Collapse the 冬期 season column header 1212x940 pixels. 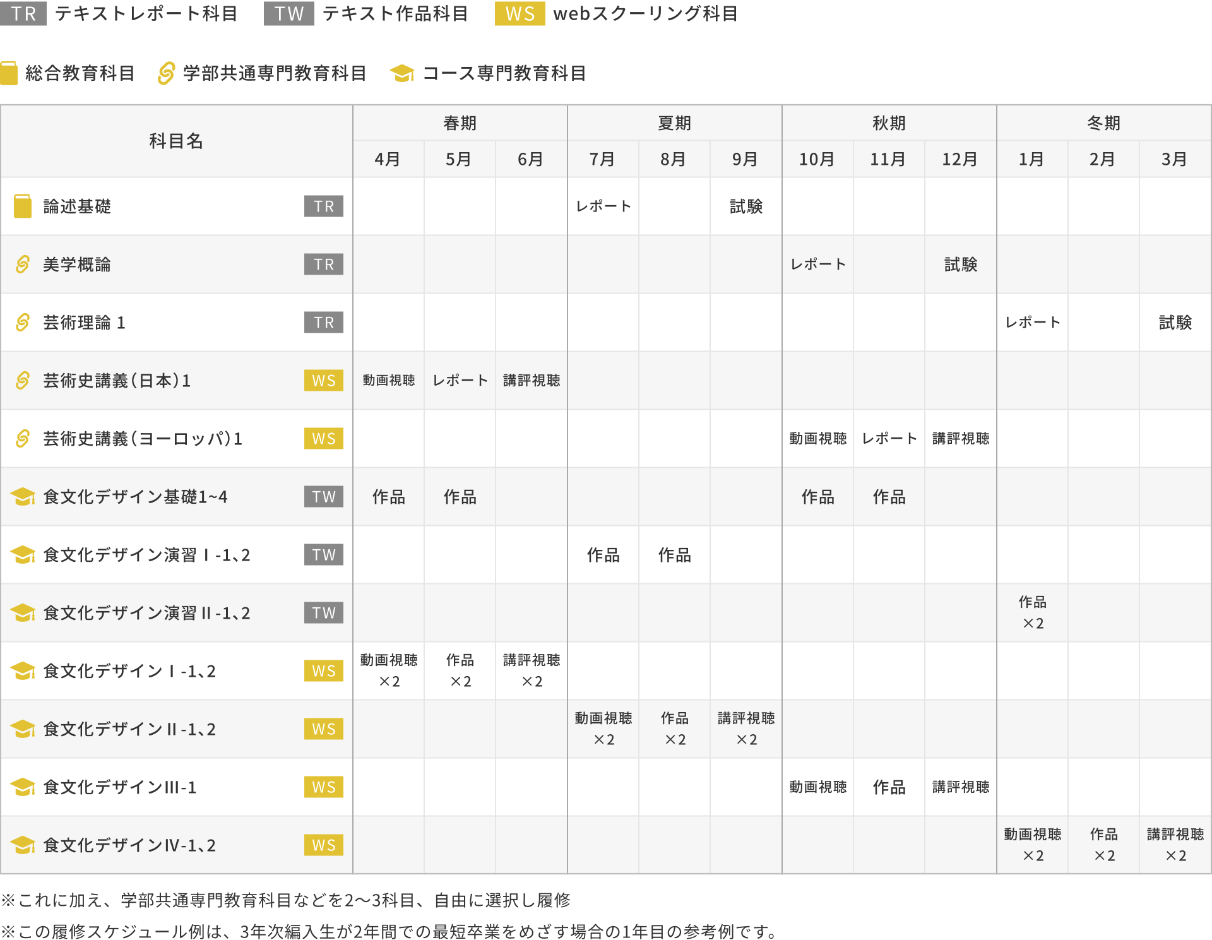(1103, 123)
